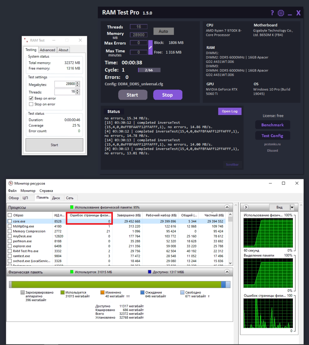Click the Open Log button
The width and height of the screenshot is (309, 345).
230,111
